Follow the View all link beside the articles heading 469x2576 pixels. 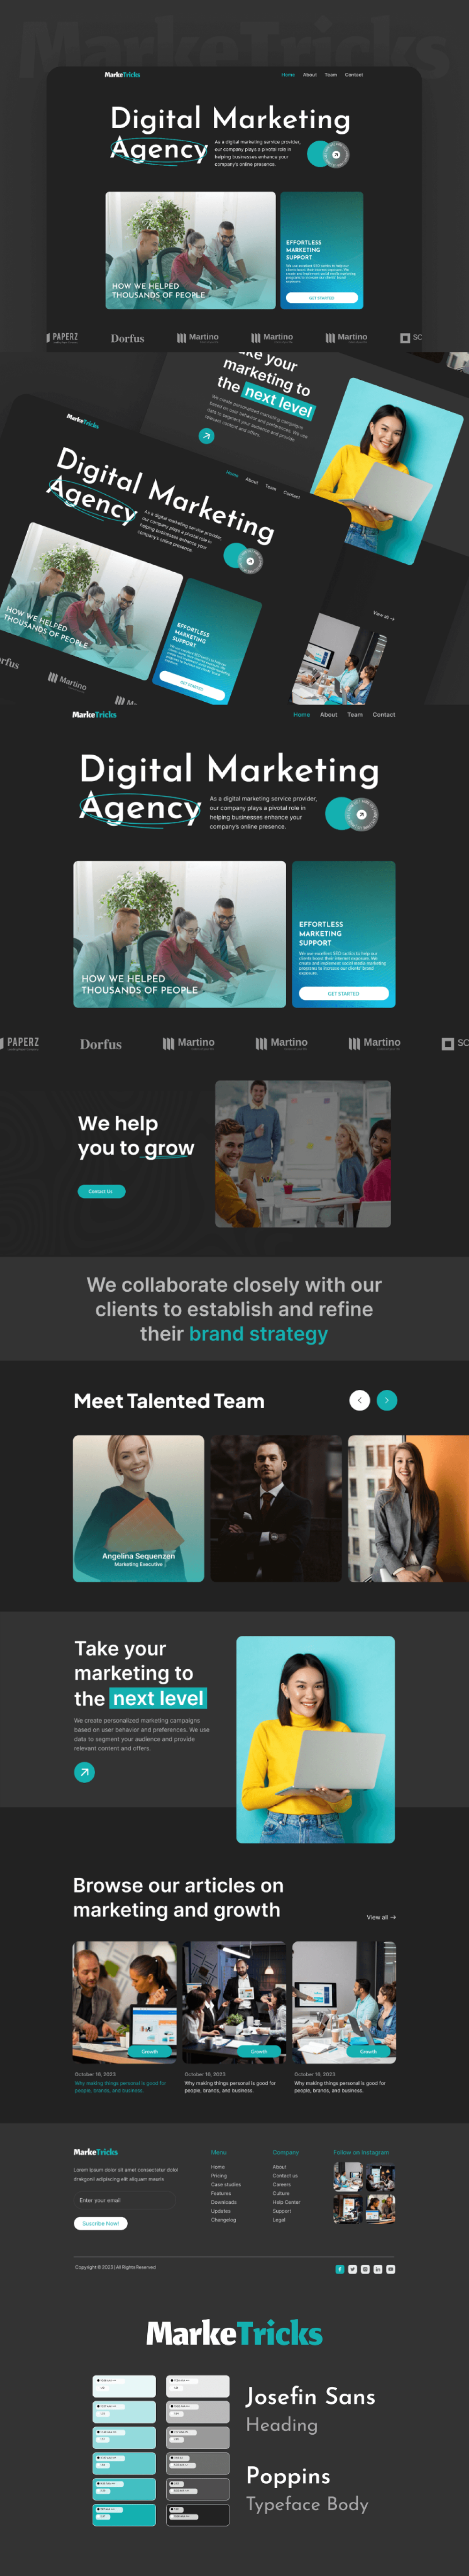click(x=381, y=1916)
